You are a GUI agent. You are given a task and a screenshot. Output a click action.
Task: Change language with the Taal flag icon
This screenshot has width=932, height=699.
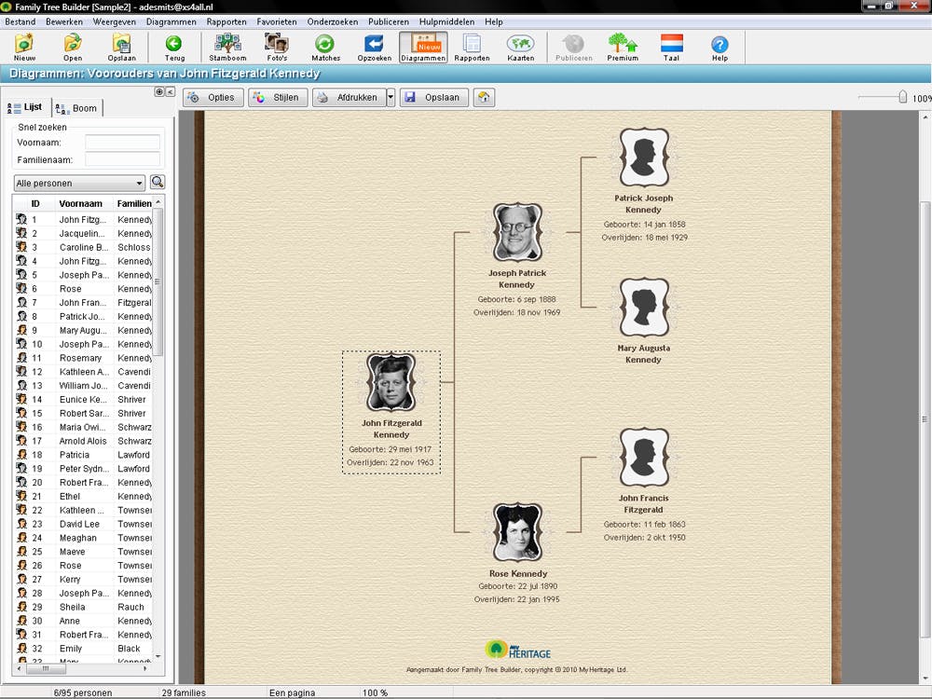coord(672,47)
